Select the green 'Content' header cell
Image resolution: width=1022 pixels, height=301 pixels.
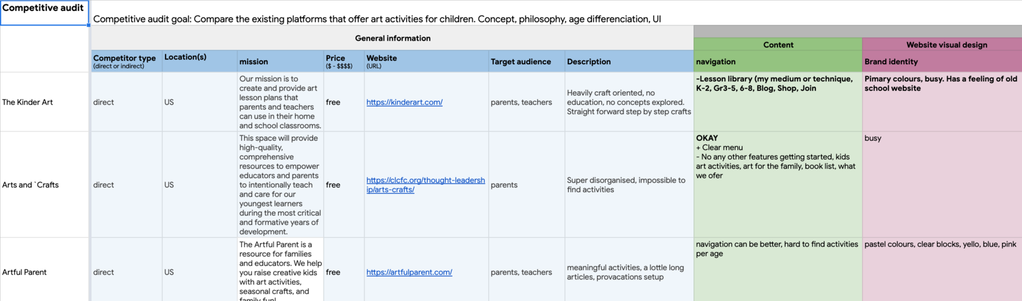point(777,45)
